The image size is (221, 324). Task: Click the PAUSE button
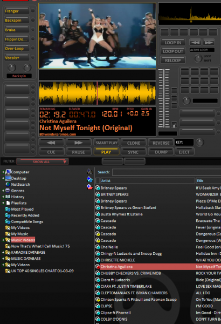pyautogui.click(x=78, y=152)
